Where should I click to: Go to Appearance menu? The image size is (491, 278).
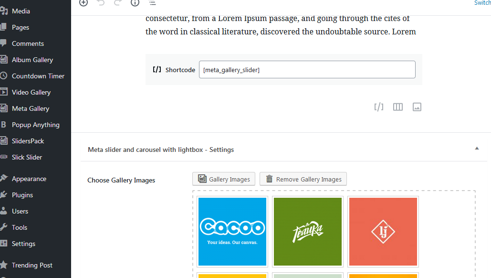[x=29, y=179]
